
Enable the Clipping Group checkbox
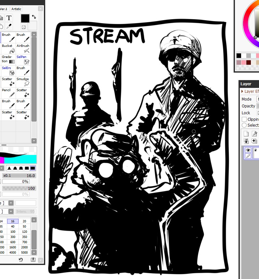click(244, 119)
